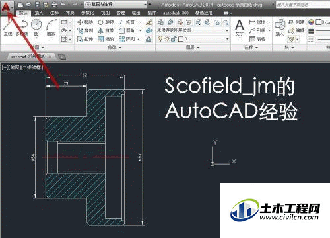Select the Leader (引线) tool
Viewport: 330px width, 238px height.
(257, 30)
